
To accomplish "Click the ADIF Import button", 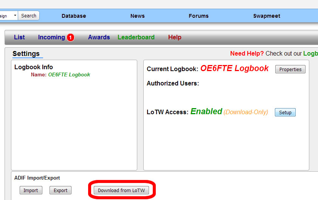I will pyautogui.click(x=31, y=190).
